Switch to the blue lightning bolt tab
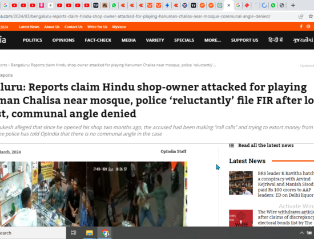Image resolution: width=314 pixels, height=239 pixels. (x=167, y=5)
